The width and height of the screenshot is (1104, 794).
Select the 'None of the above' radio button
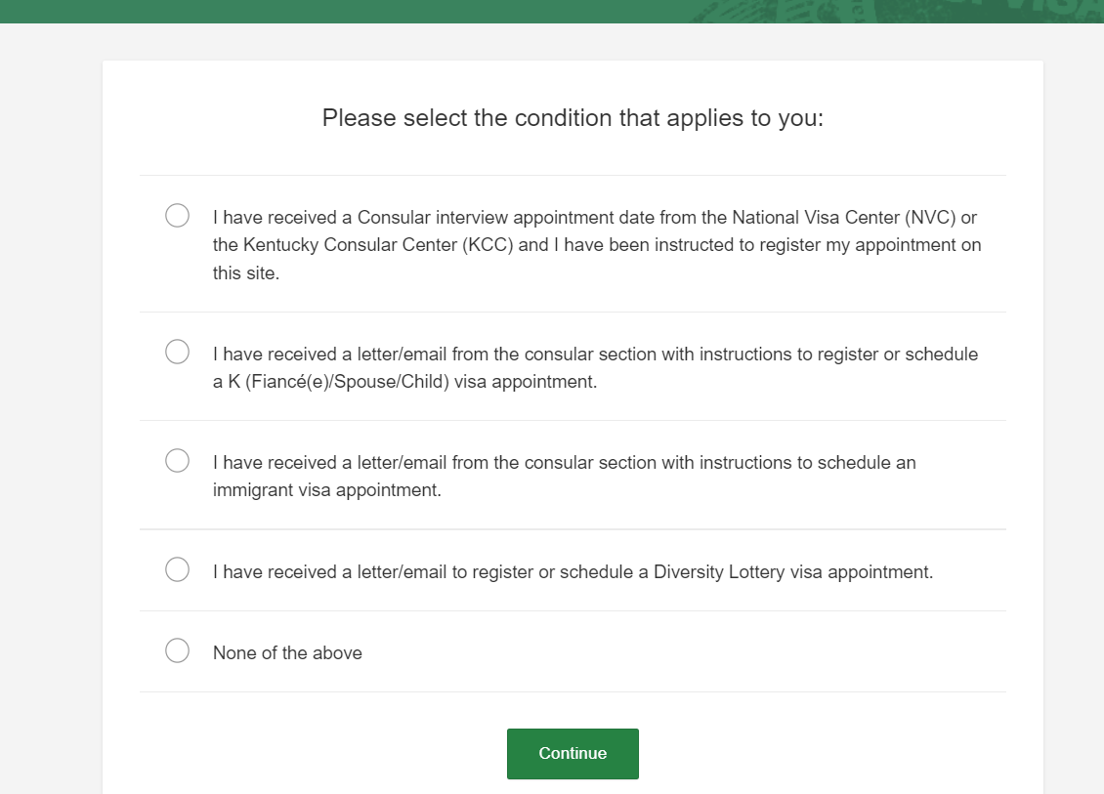click(x=178, y=650)
